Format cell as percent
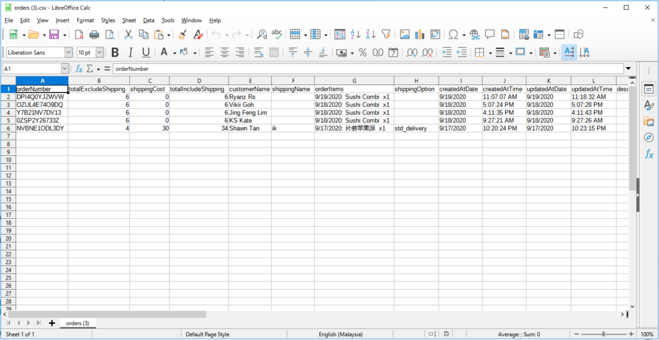 click(362, 53)
